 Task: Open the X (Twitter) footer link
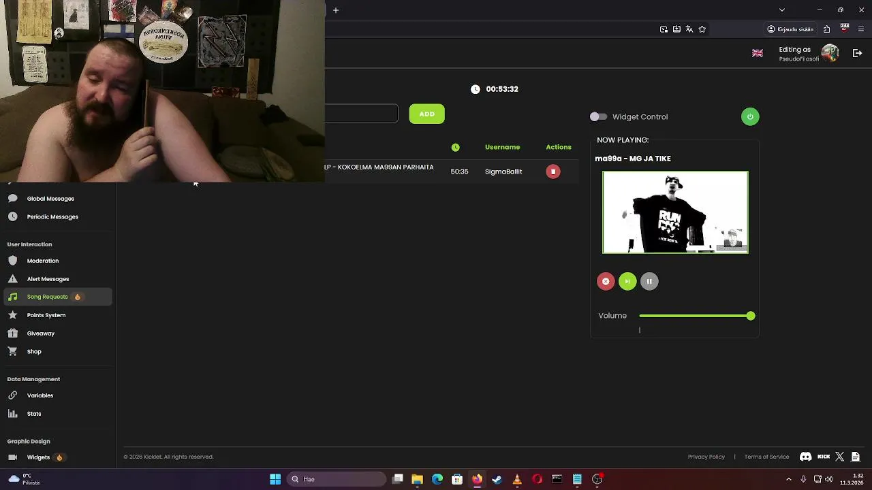[x=840, y=457]
